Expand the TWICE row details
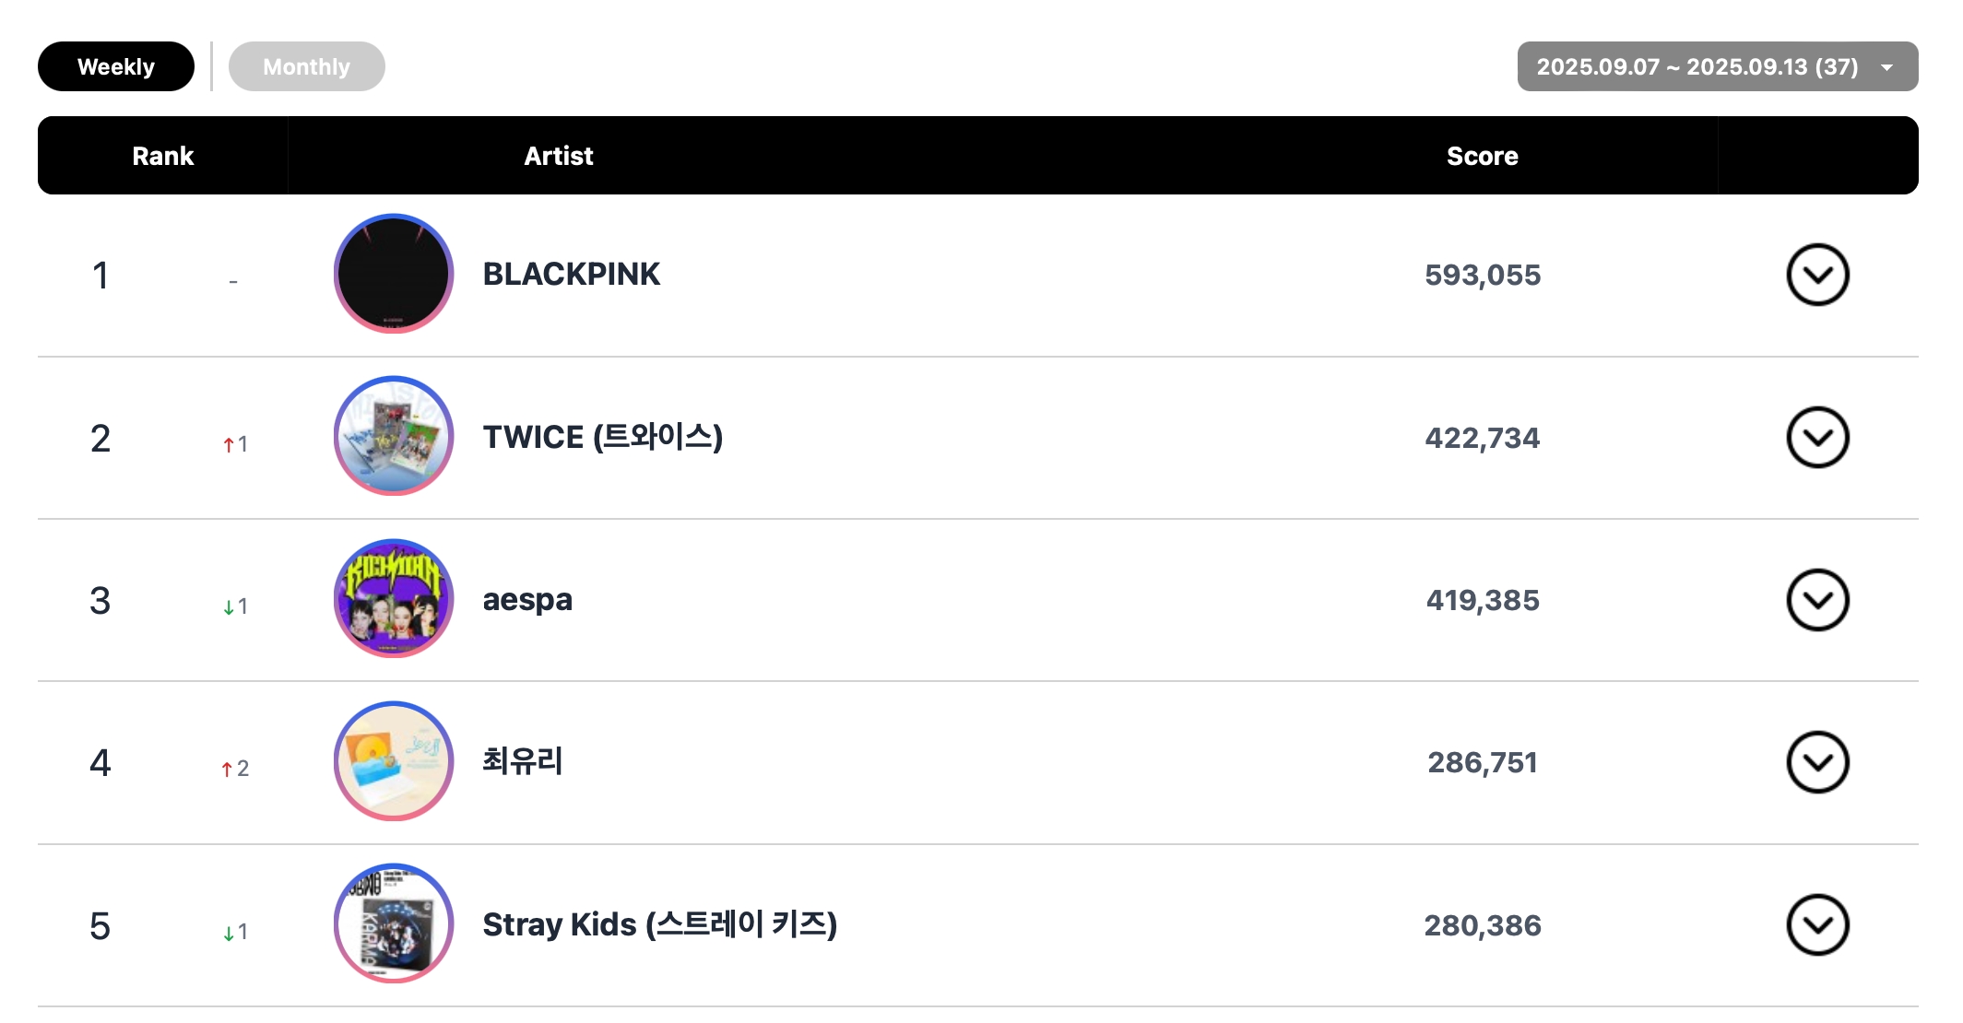The width and height of the screenshot is (1963, 1023). 1817,438
